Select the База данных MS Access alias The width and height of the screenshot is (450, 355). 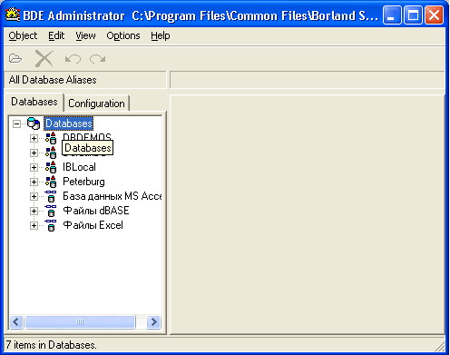112,196
